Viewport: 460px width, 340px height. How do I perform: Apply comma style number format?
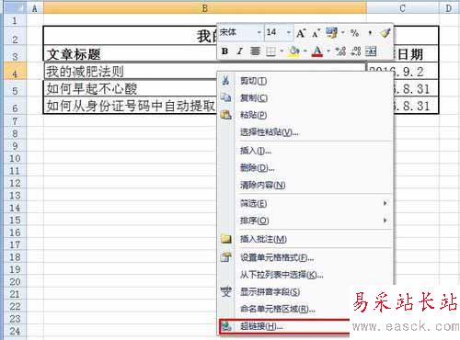click(370, 33)
